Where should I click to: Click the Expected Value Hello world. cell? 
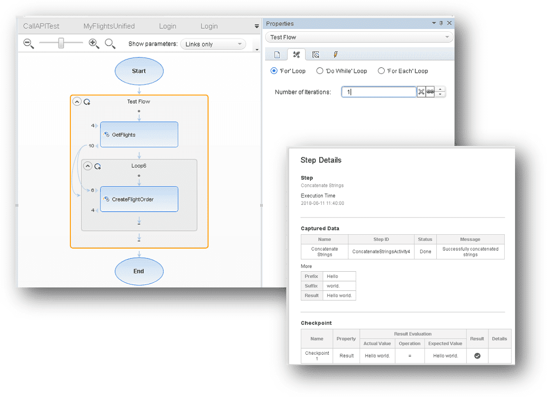[446, 356]
